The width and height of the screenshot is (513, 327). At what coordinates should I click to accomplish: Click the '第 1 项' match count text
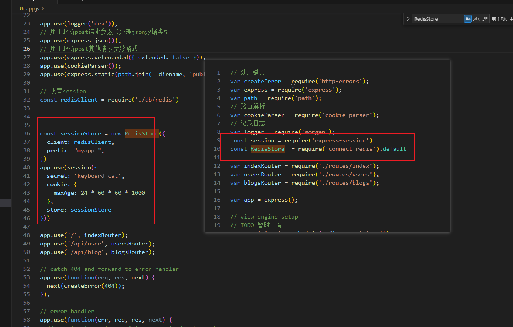(x=500, y=19)
